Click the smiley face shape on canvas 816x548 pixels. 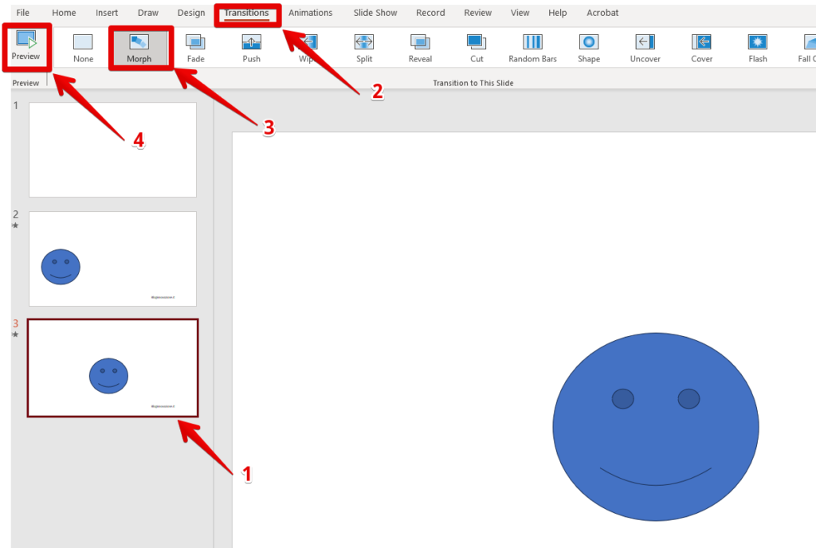(x=655, y=446)
